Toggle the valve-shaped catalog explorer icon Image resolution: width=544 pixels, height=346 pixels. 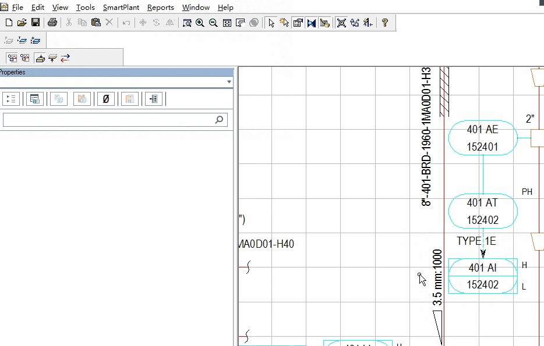pyautogui.click(x=312, y=23)
